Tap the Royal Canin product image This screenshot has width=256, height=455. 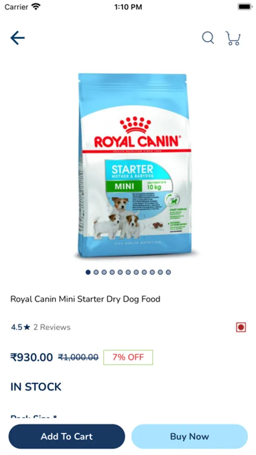point(135,165)
